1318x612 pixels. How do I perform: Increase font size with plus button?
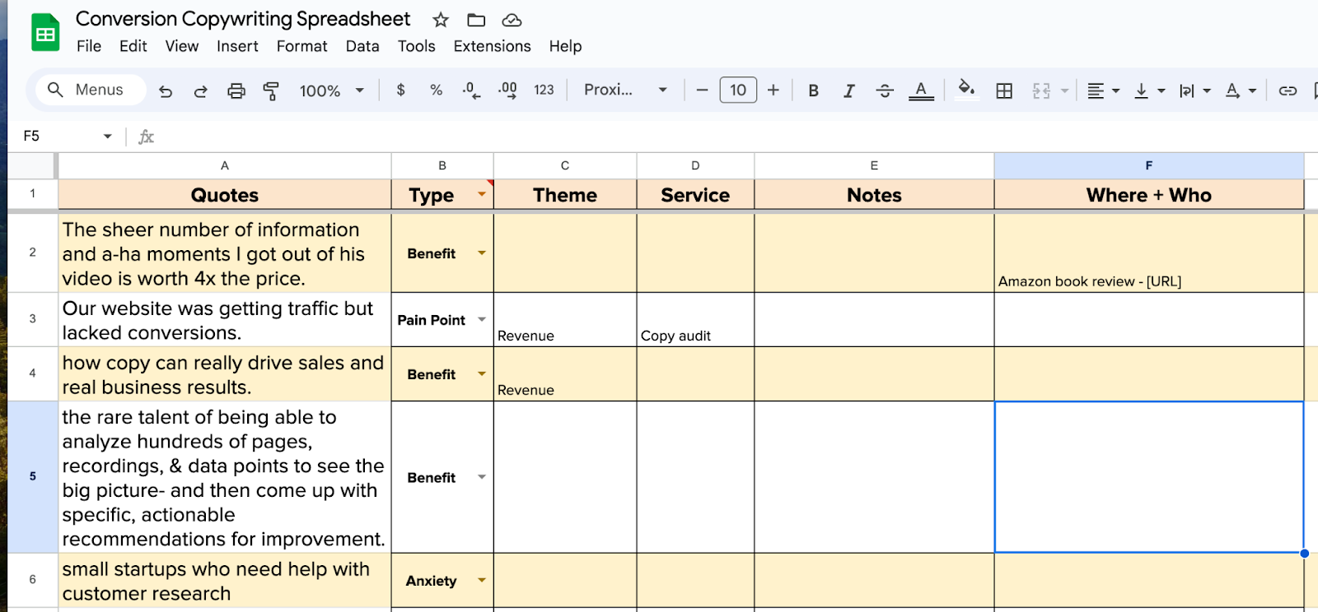tap(773, 90)
